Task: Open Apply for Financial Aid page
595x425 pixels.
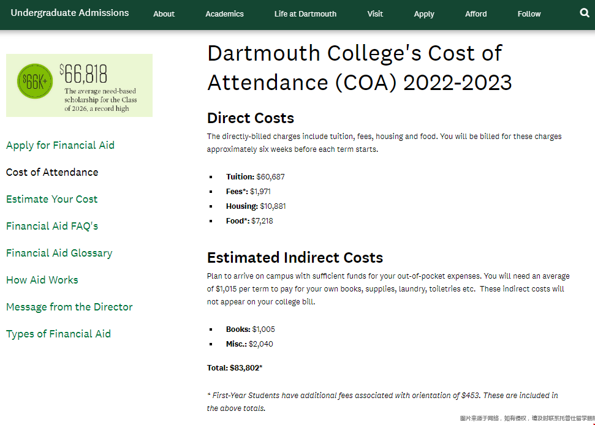Action: [x=60, y=145]
